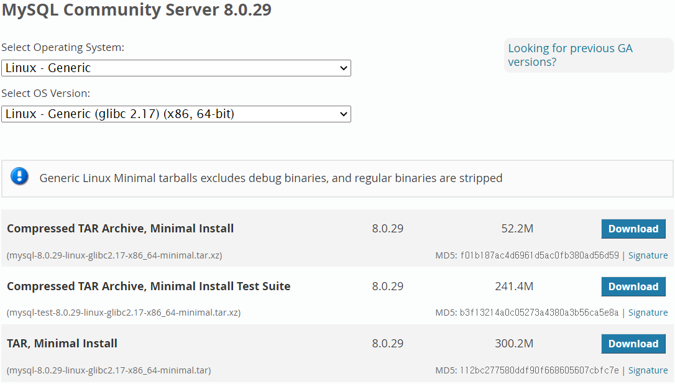Download the Minimal Install Test Suite archive

(x=633, y=286)
